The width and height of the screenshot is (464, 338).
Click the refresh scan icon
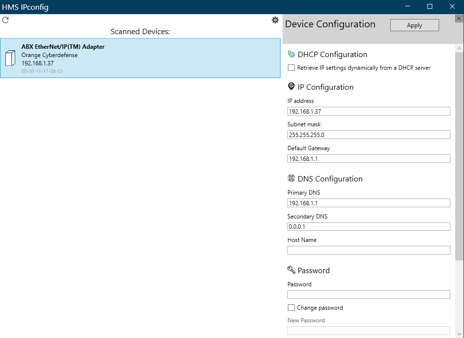click(5, 20)
